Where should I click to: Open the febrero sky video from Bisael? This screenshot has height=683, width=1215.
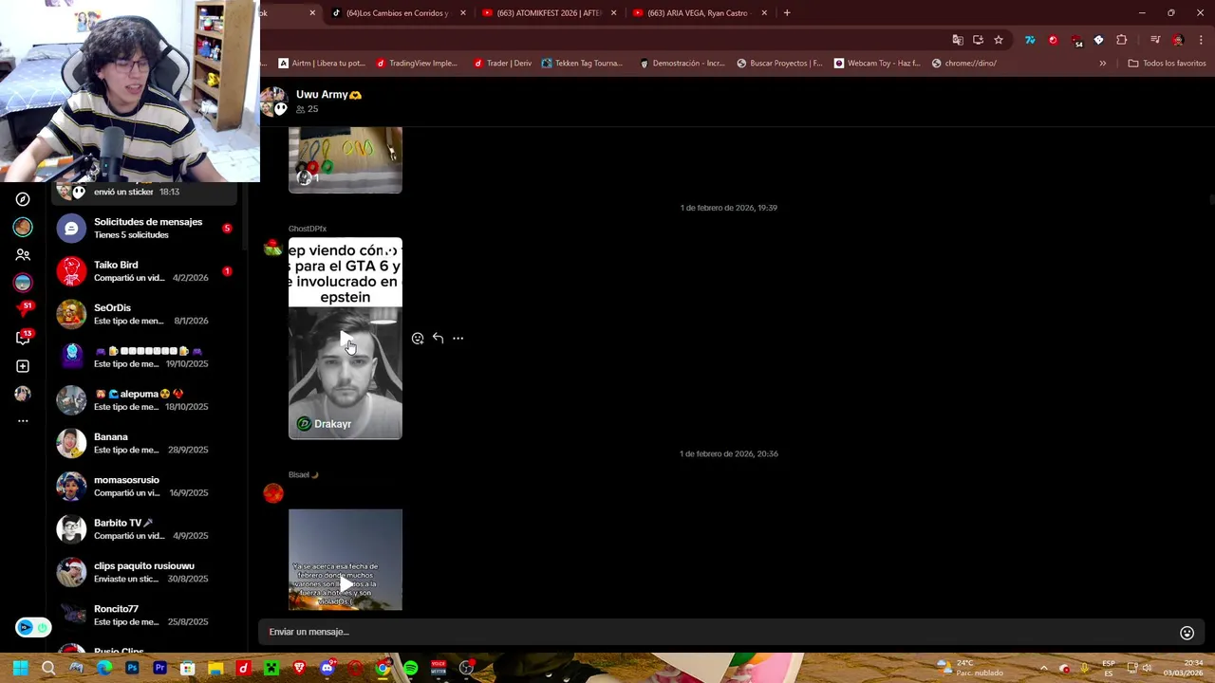pyautogui.click(x=346, y=560)
